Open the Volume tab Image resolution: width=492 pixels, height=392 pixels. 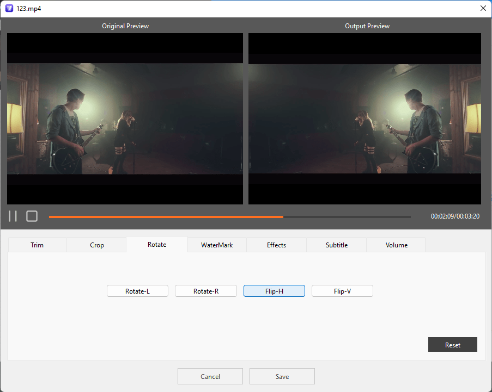pos(396,245)
